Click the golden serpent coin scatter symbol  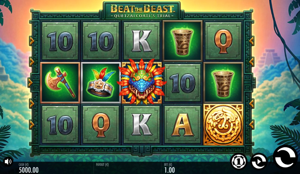pos(223,124)
